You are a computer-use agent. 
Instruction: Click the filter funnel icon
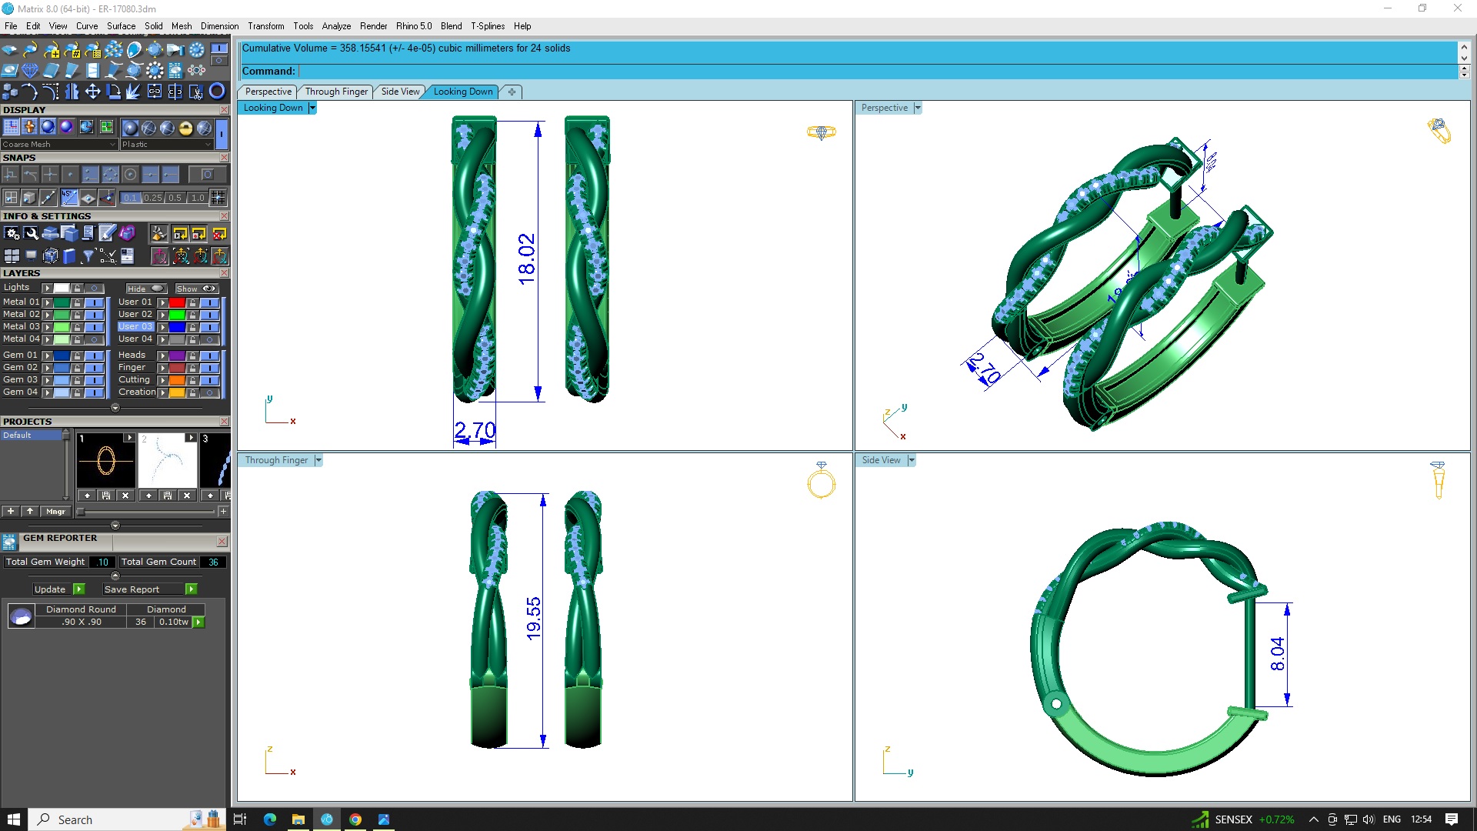click(88, 255)
